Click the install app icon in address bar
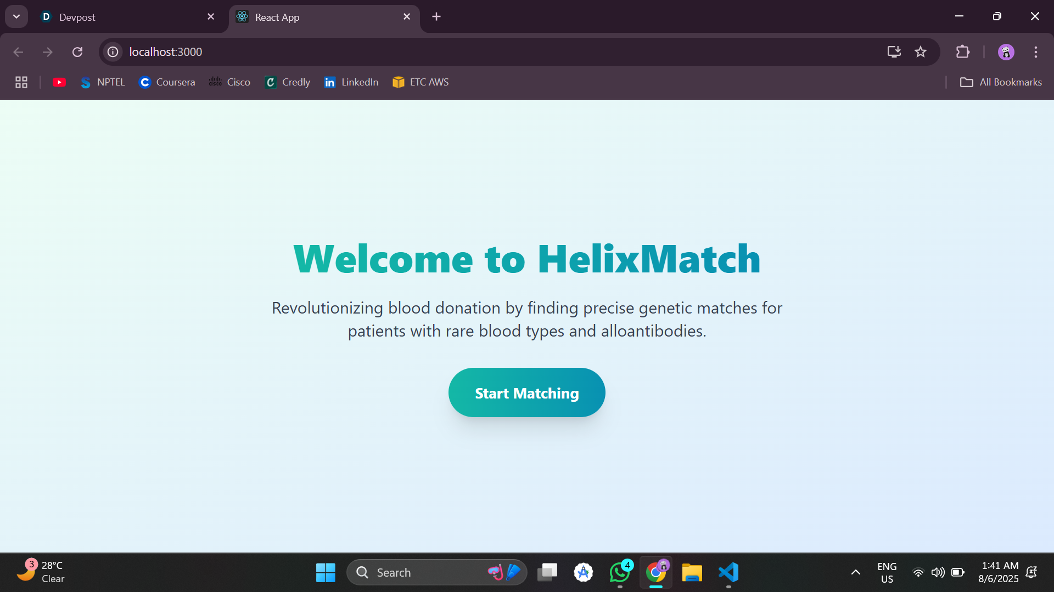Image resolution: width=1054 pixels, height=592 pixels. [x=894, y=52]
